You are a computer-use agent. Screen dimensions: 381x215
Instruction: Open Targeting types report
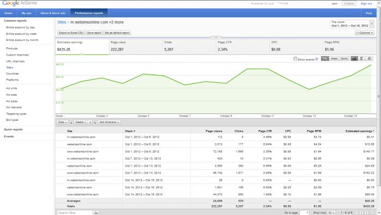[x=16, y=114]
